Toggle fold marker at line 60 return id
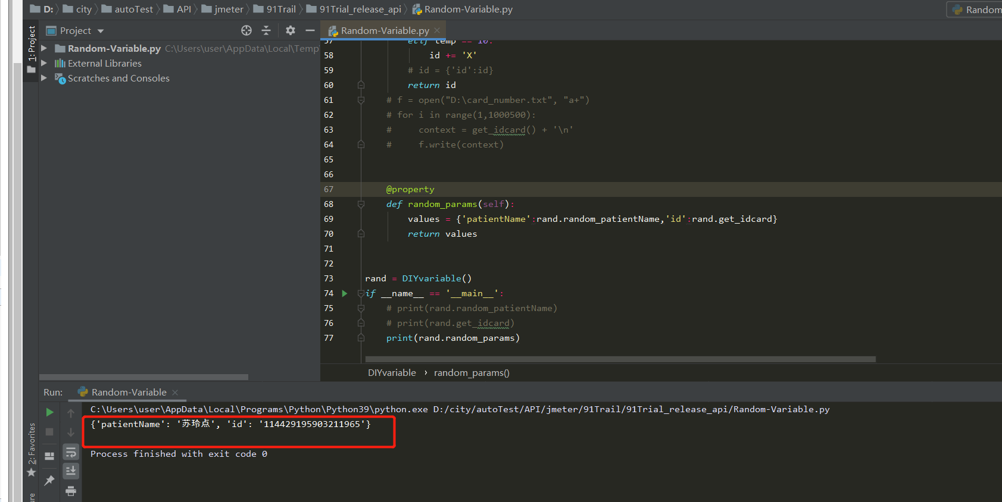The height and width of the screenshot is (502, 1002). [x=361, y=85]
